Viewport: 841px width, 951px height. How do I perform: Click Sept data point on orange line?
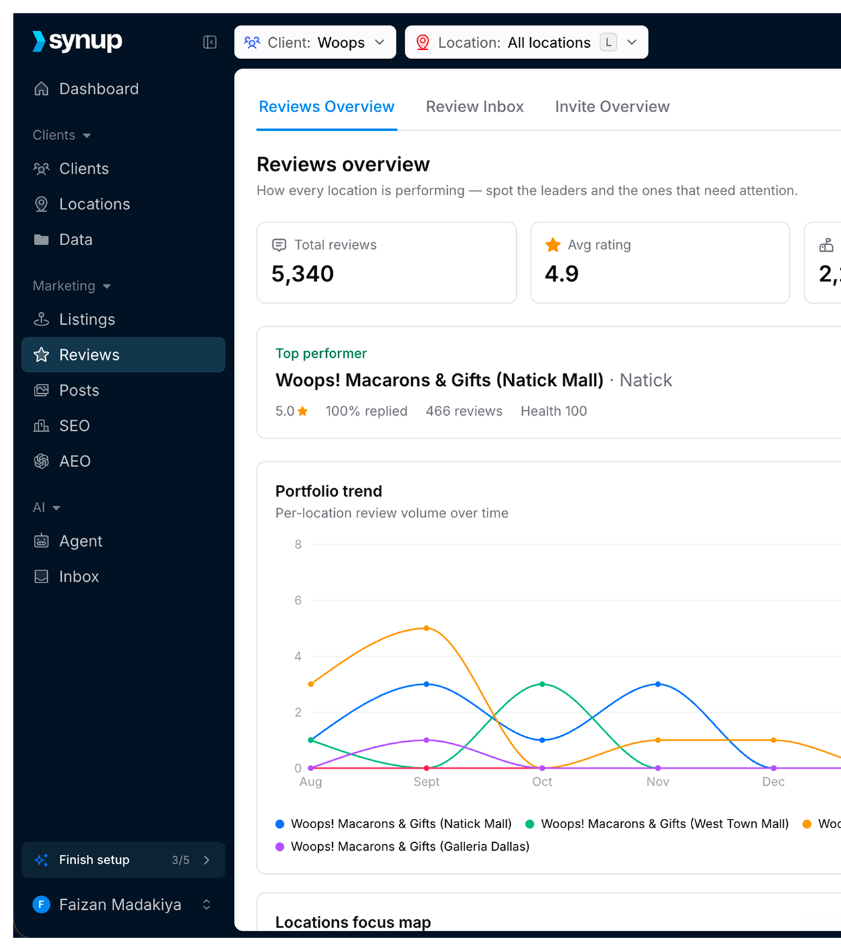(426, 628)
